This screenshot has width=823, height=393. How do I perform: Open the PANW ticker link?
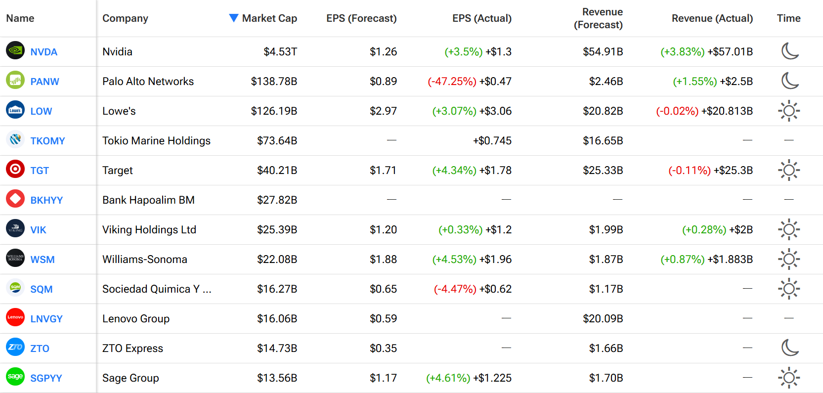coord(45,82)
